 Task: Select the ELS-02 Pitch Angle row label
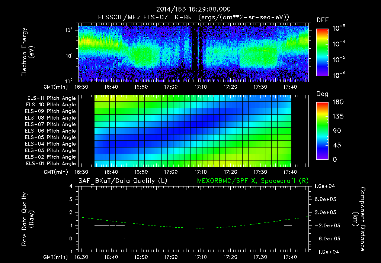tap(51, 157)
